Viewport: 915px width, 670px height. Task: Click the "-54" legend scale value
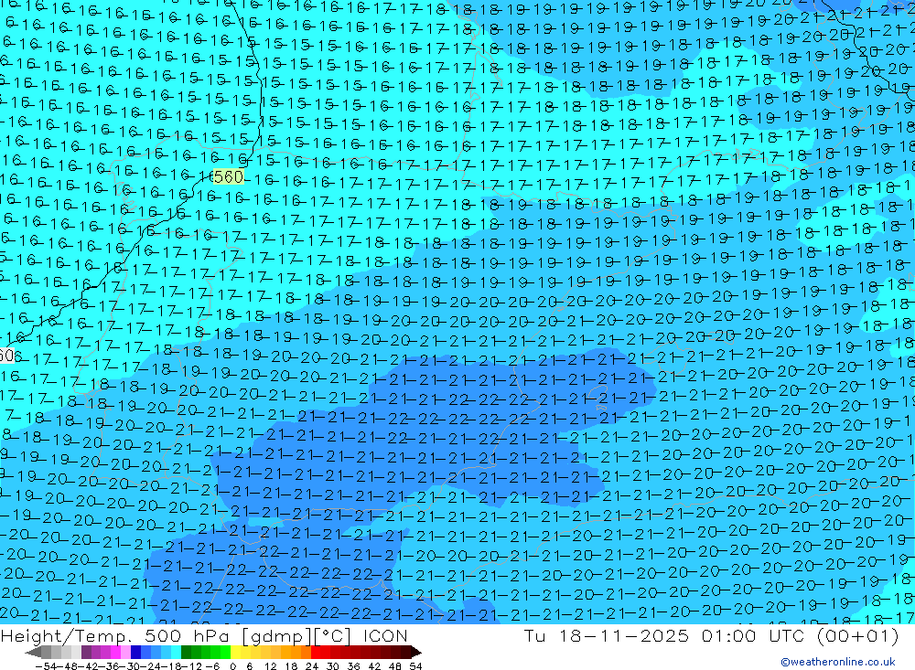46,666
